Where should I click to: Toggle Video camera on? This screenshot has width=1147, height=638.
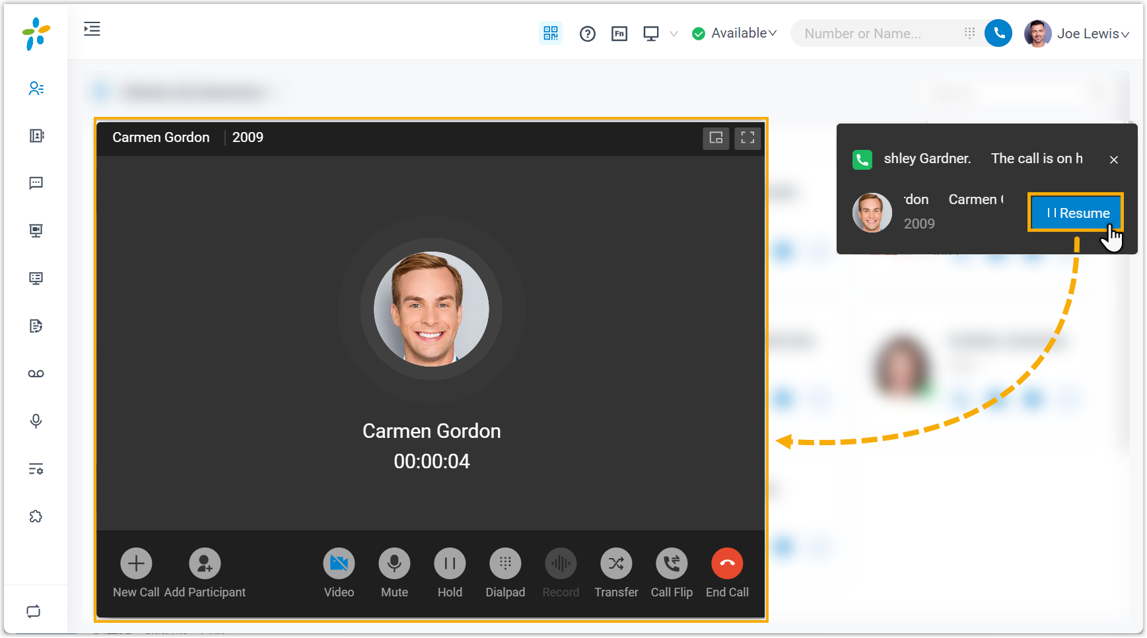pos(339,563)
